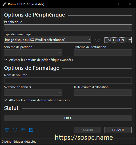
Task: Expand advanced format options (formatage avancées)
Action: [37, 100]
